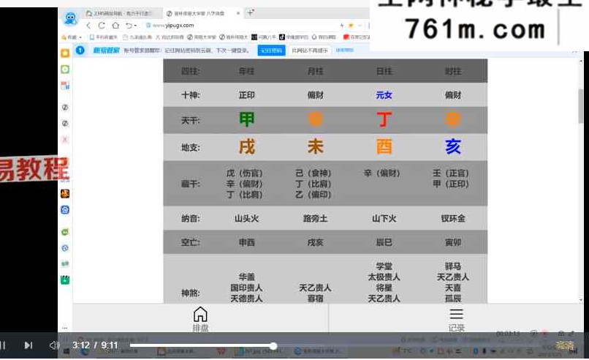Click the 戌 earthly branch character
The height and width of the screenshot is (360, 589).
click(x=247, y=147)
